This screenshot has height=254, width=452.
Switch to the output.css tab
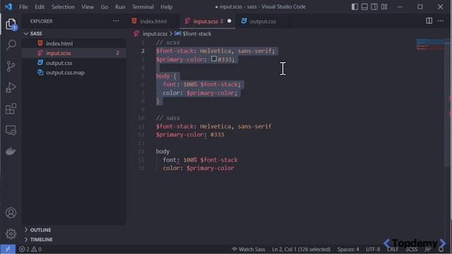coord(262,21)
